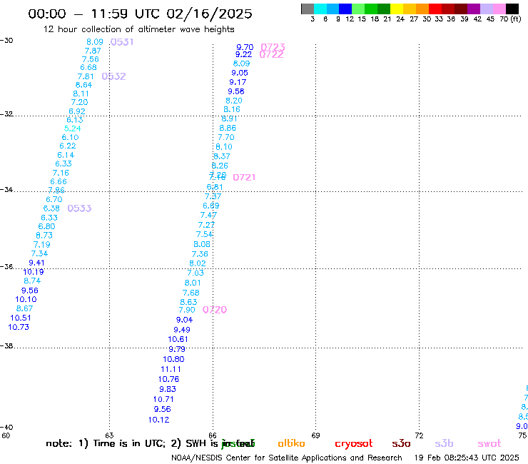The width and height of the screenshot is (528, 464).
Task: Click the NOAA/NESDIS credit line
Action: 287,458
